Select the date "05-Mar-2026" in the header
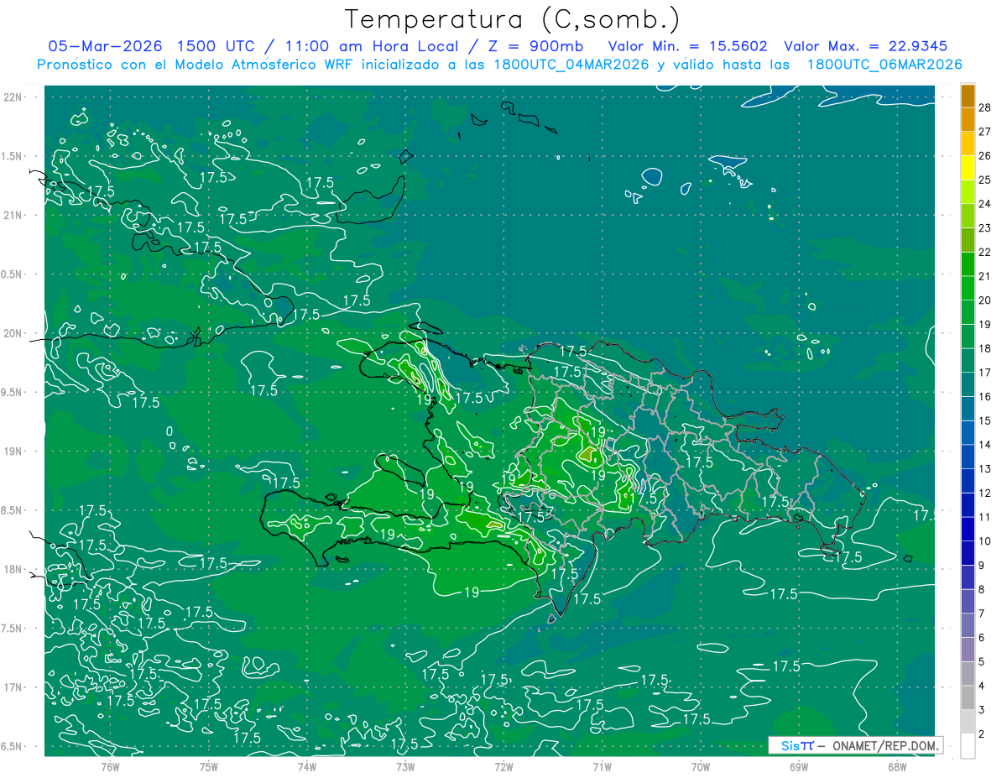Screen dimensions: 1007x778 pyautogui.click(x=105, y=46)
